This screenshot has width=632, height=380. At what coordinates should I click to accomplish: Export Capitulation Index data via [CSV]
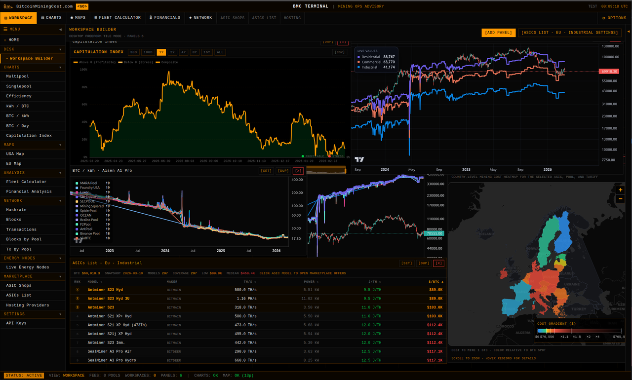340,51
